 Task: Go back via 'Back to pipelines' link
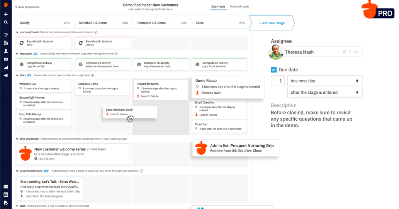tap(27, 7)
